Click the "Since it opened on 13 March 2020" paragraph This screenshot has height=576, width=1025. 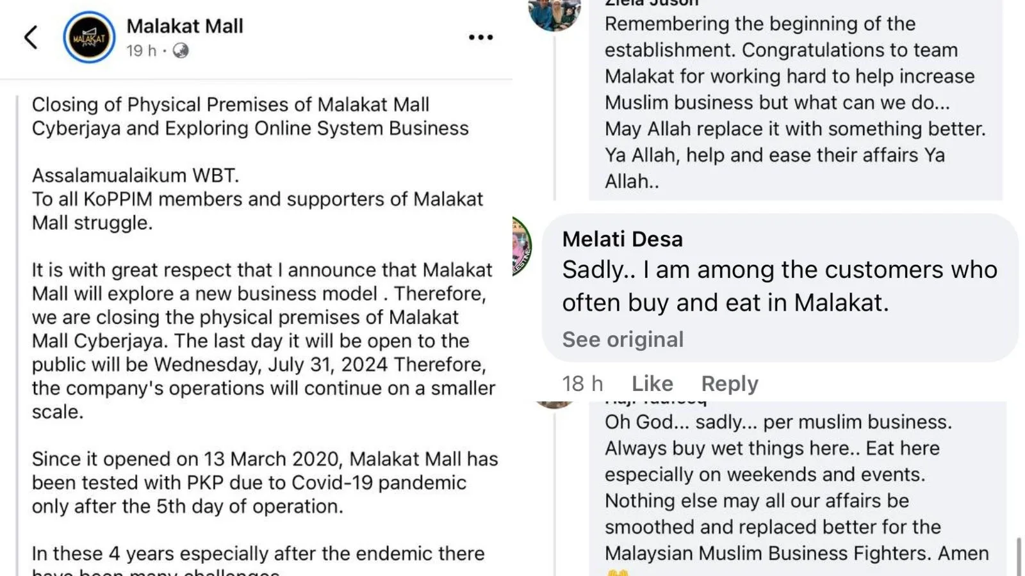pos(264,483)
